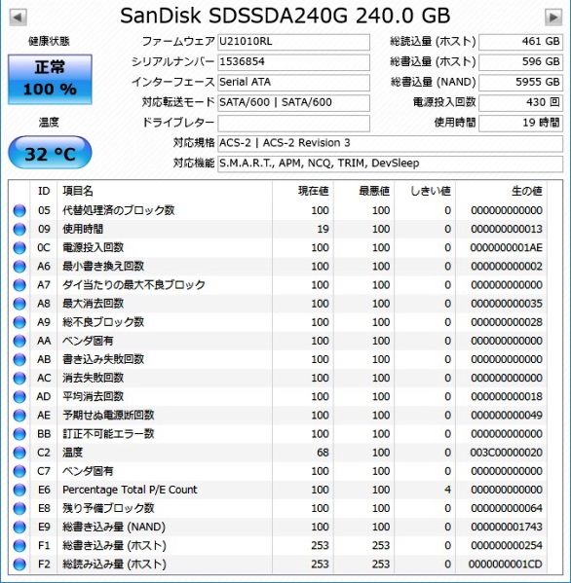The height and width of the screenshot is (583, 571).
Task: Click the 生の値 column header
Action: (x=527, y=191)
